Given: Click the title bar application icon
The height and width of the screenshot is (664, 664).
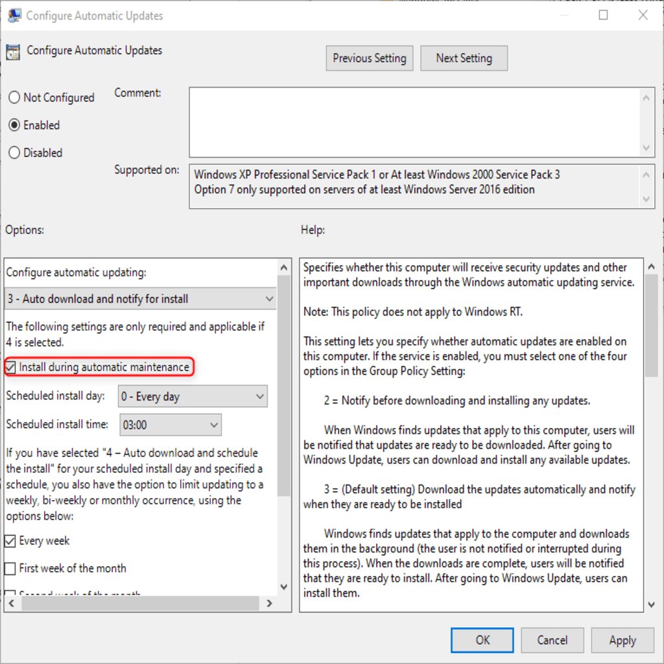Looking at the screenshot, I should (x=14, y=16).
